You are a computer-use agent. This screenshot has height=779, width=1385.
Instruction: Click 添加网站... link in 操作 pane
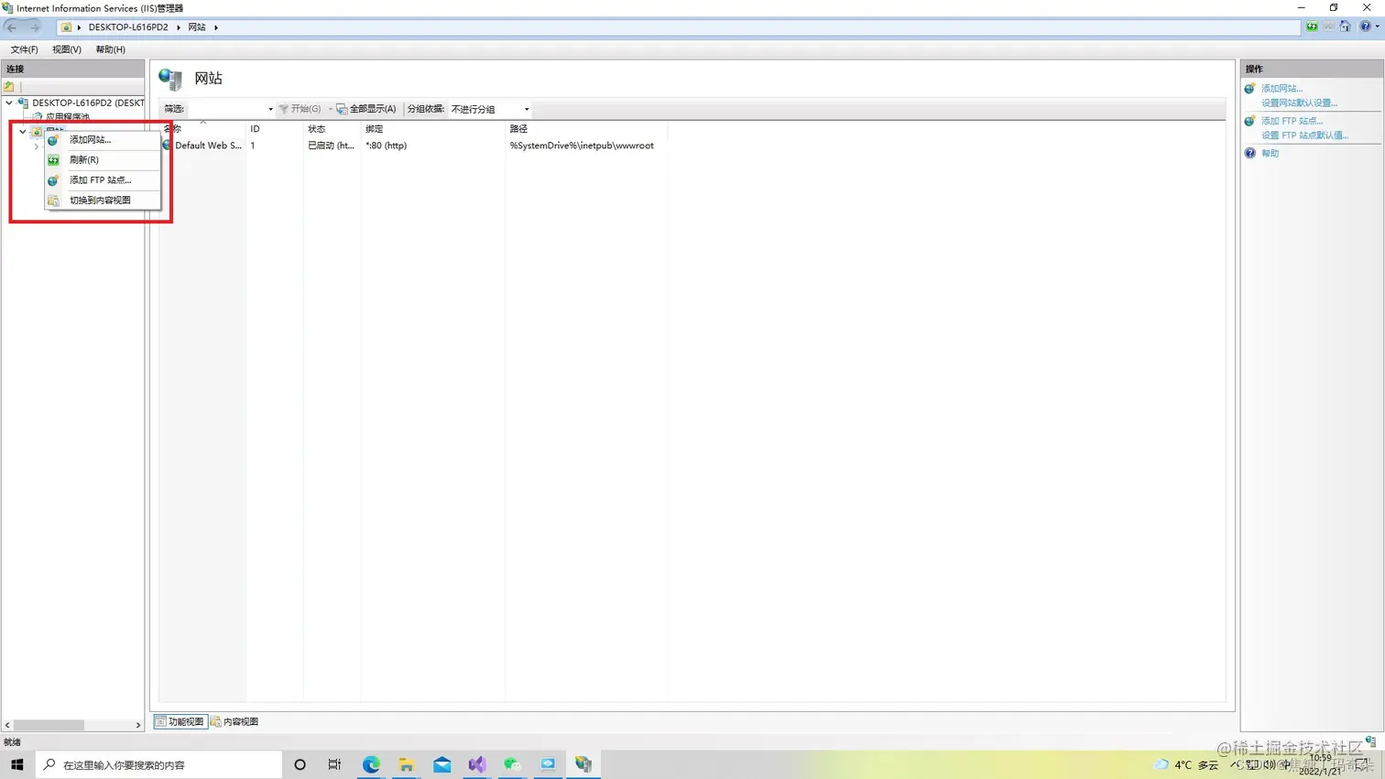(1281, 89)
